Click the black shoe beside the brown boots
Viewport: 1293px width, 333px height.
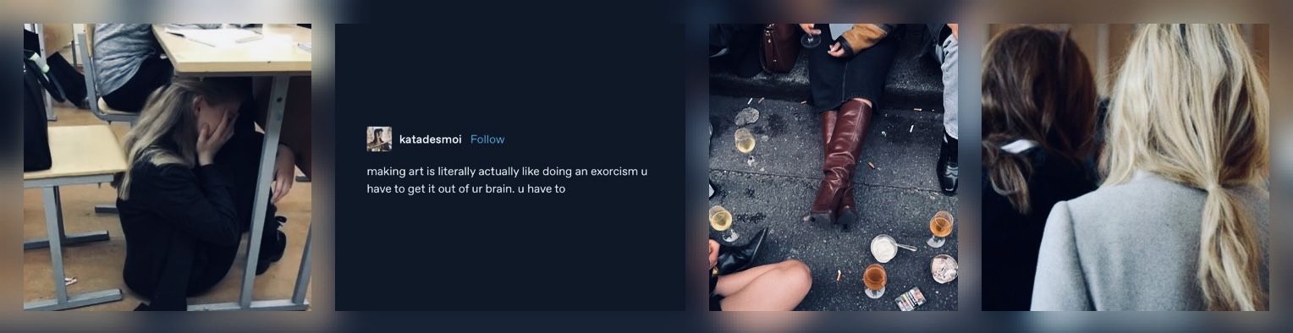[x=947, y=166]
